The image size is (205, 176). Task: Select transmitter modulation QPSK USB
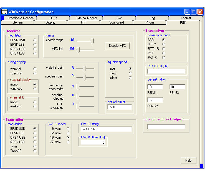[35, 137]
